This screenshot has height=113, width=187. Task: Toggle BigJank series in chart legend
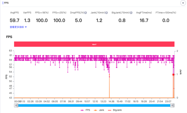[x=115, y=110]
